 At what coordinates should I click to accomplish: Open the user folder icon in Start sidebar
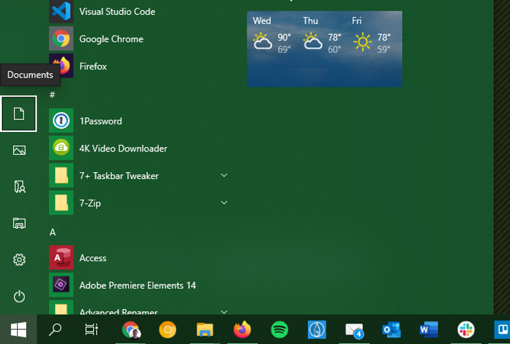click(x=19, y=187)
